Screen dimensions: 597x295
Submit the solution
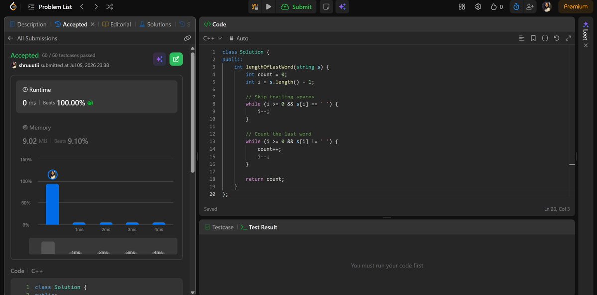coord(296,7)
